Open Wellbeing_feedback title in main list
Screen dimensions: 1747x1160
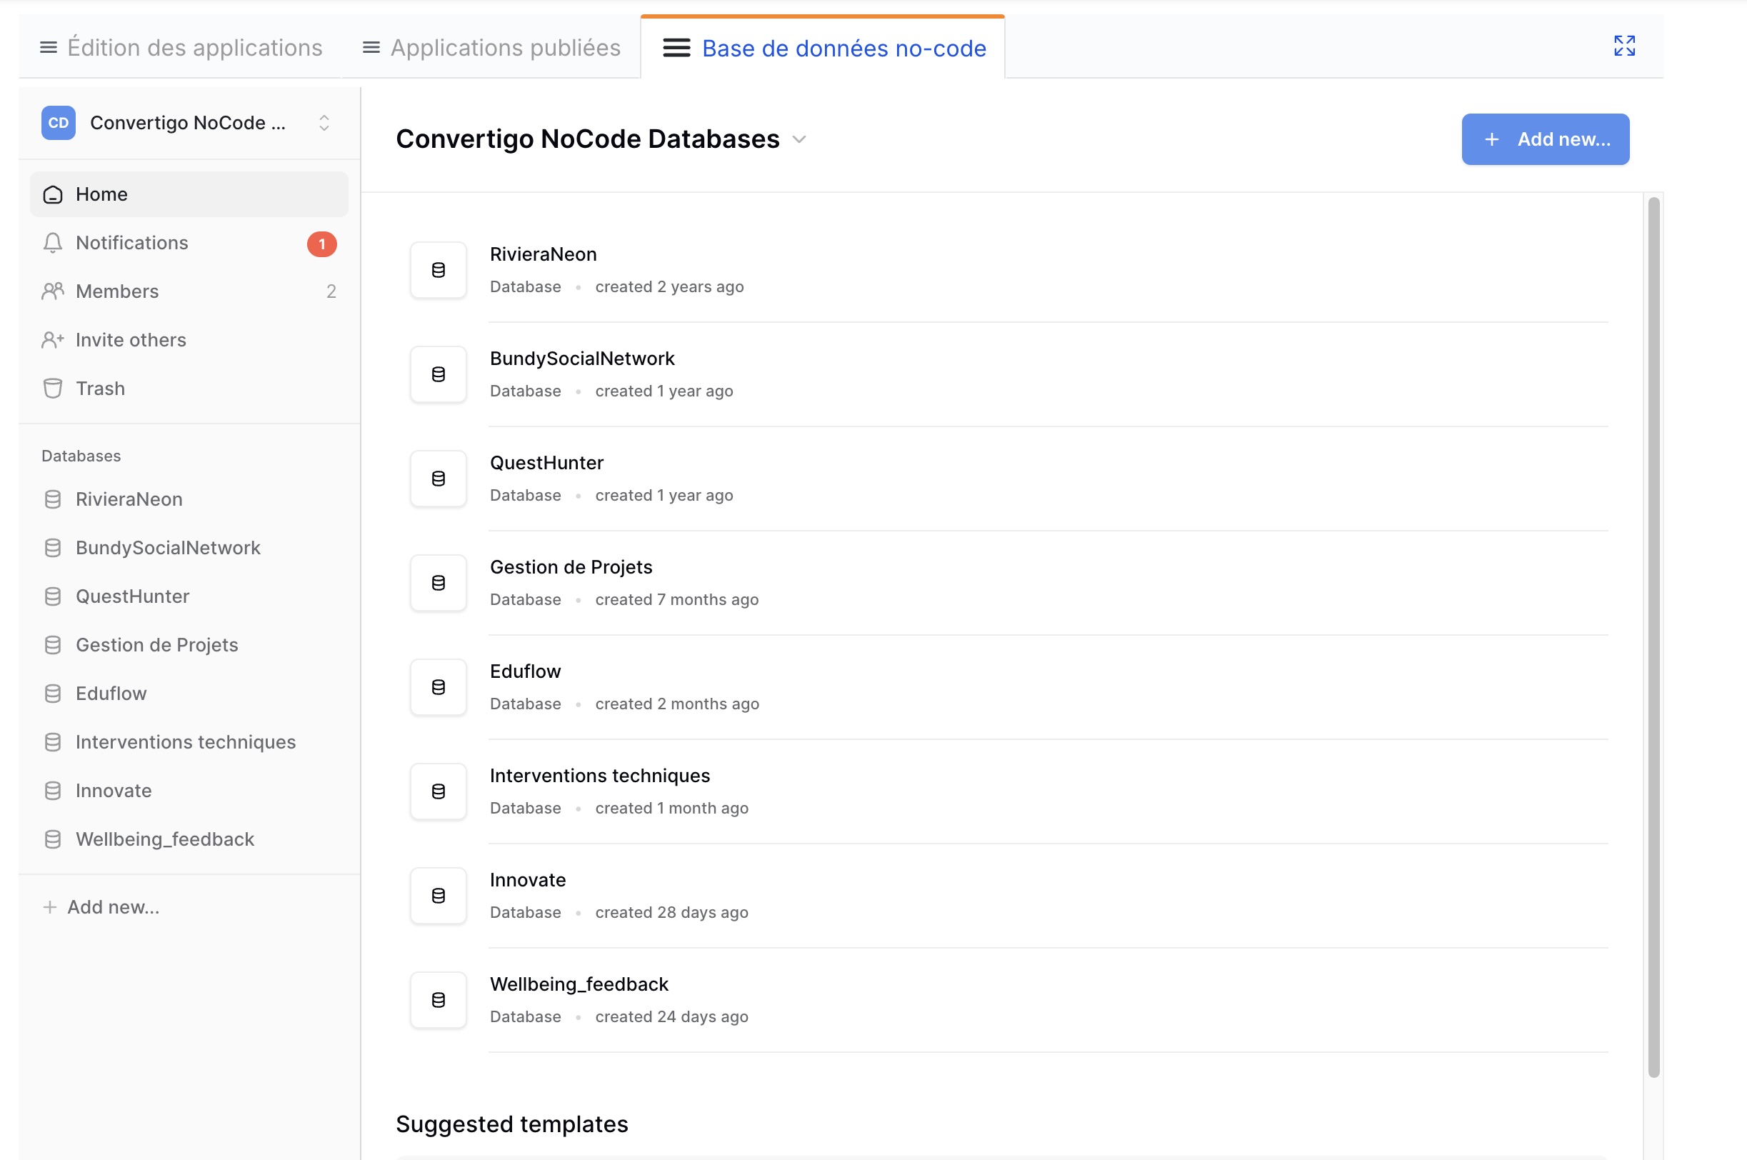point(579,985)
